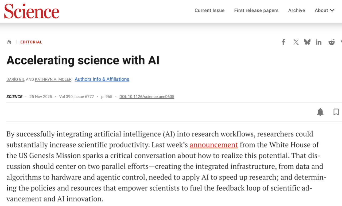Share article on LinkedIn
Image resolution: width=342 pixels, height=206 pixels.
coord(319,42)
